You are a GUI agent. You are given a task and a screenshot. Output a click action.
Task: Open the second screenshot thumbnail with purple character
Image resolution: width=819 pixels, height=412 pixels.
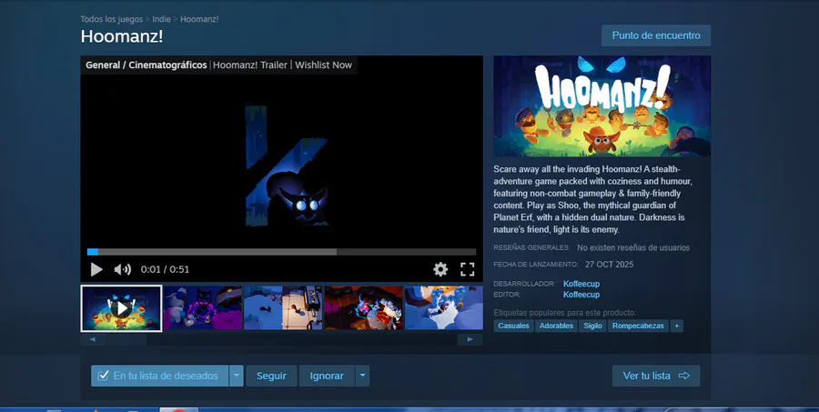pyautogui.click(x=203, y=307)
